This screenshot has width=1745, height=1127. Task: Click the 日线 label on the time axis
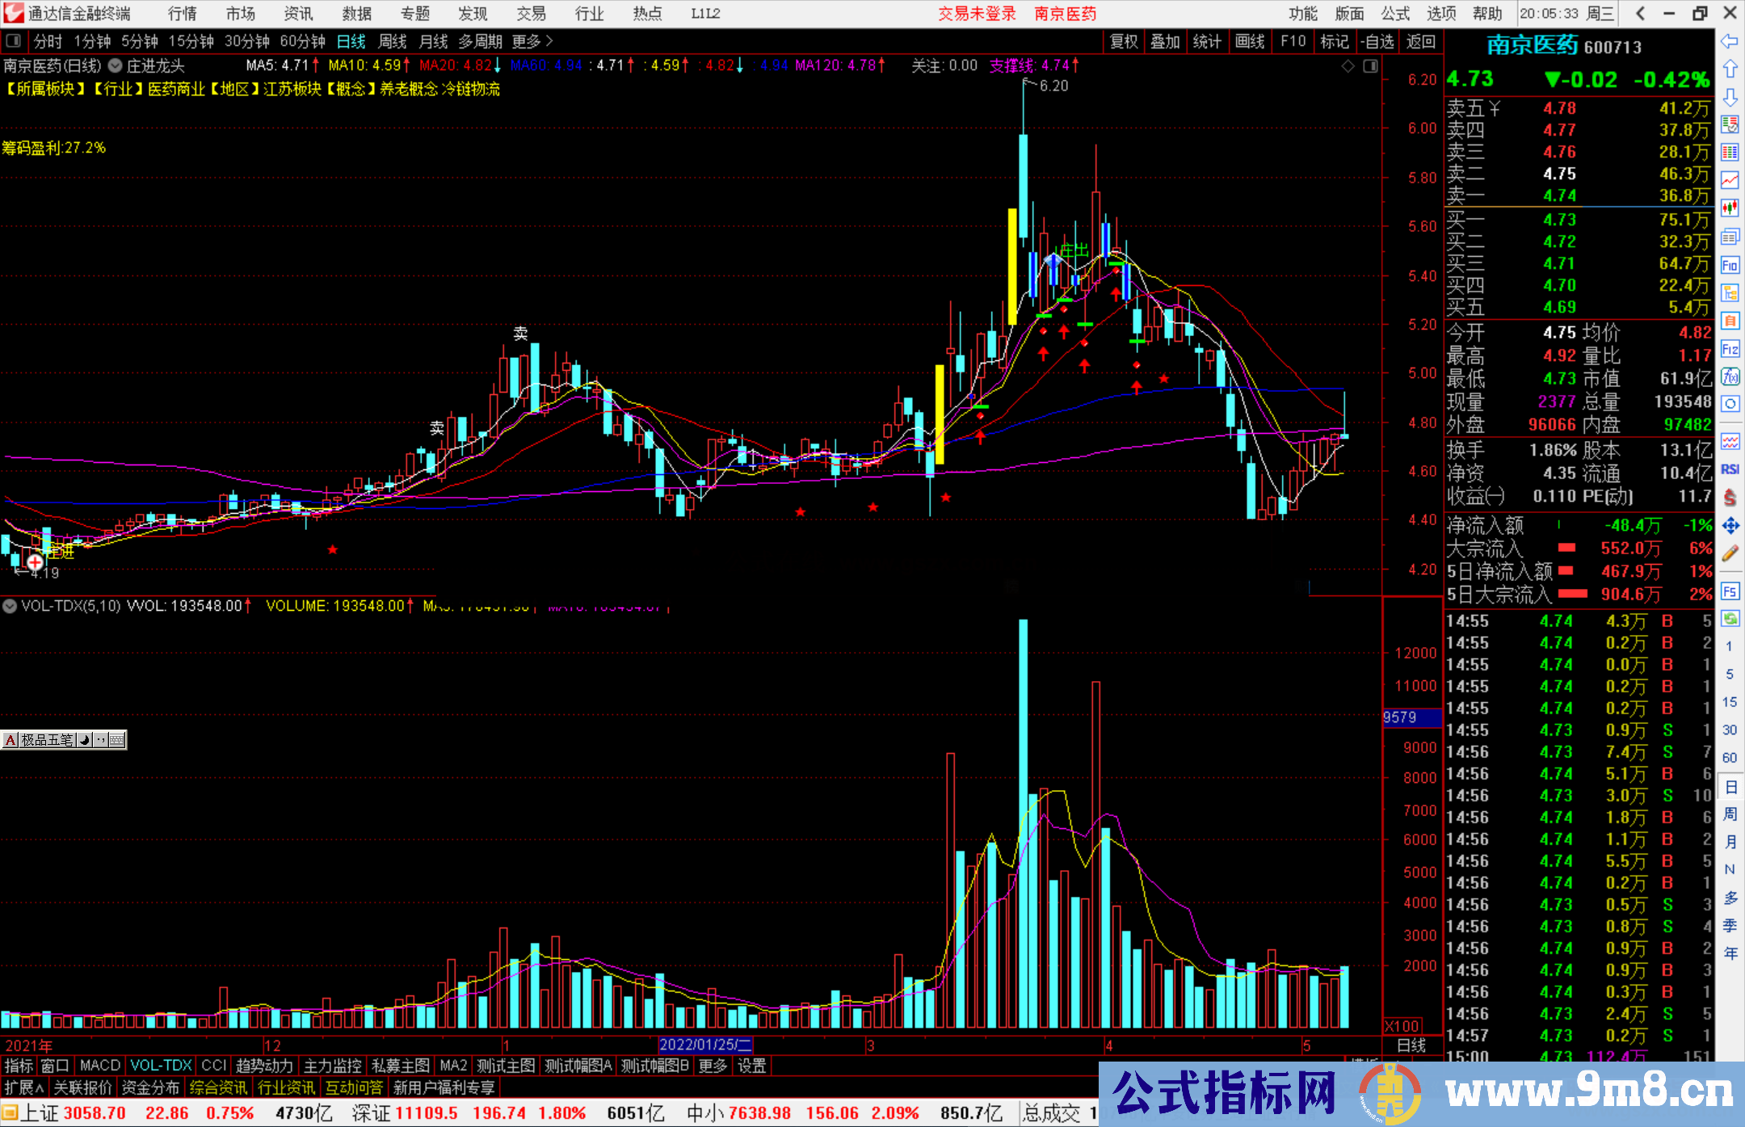[x=1411, y=1045]
